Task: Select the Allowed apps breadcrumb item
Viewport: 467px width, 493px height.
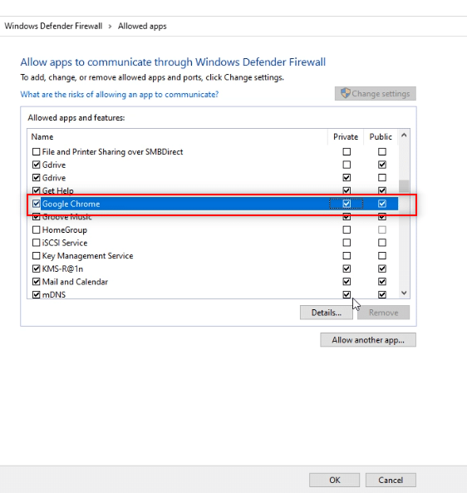Action: point(142,26)
